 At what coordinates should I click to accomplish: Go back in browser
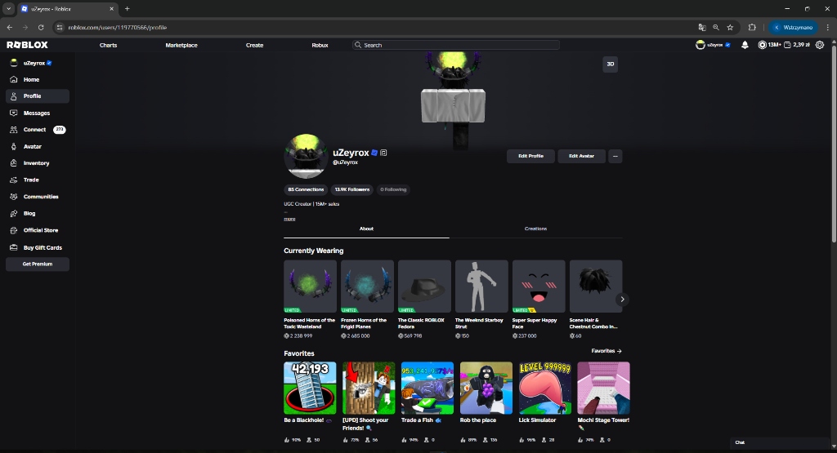pyautogui.click(x=10, y=27)
